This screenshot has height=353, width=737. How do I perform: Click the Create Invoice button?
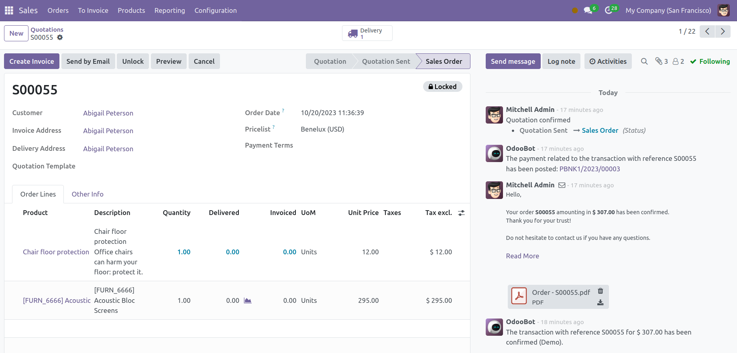[32, 61]
